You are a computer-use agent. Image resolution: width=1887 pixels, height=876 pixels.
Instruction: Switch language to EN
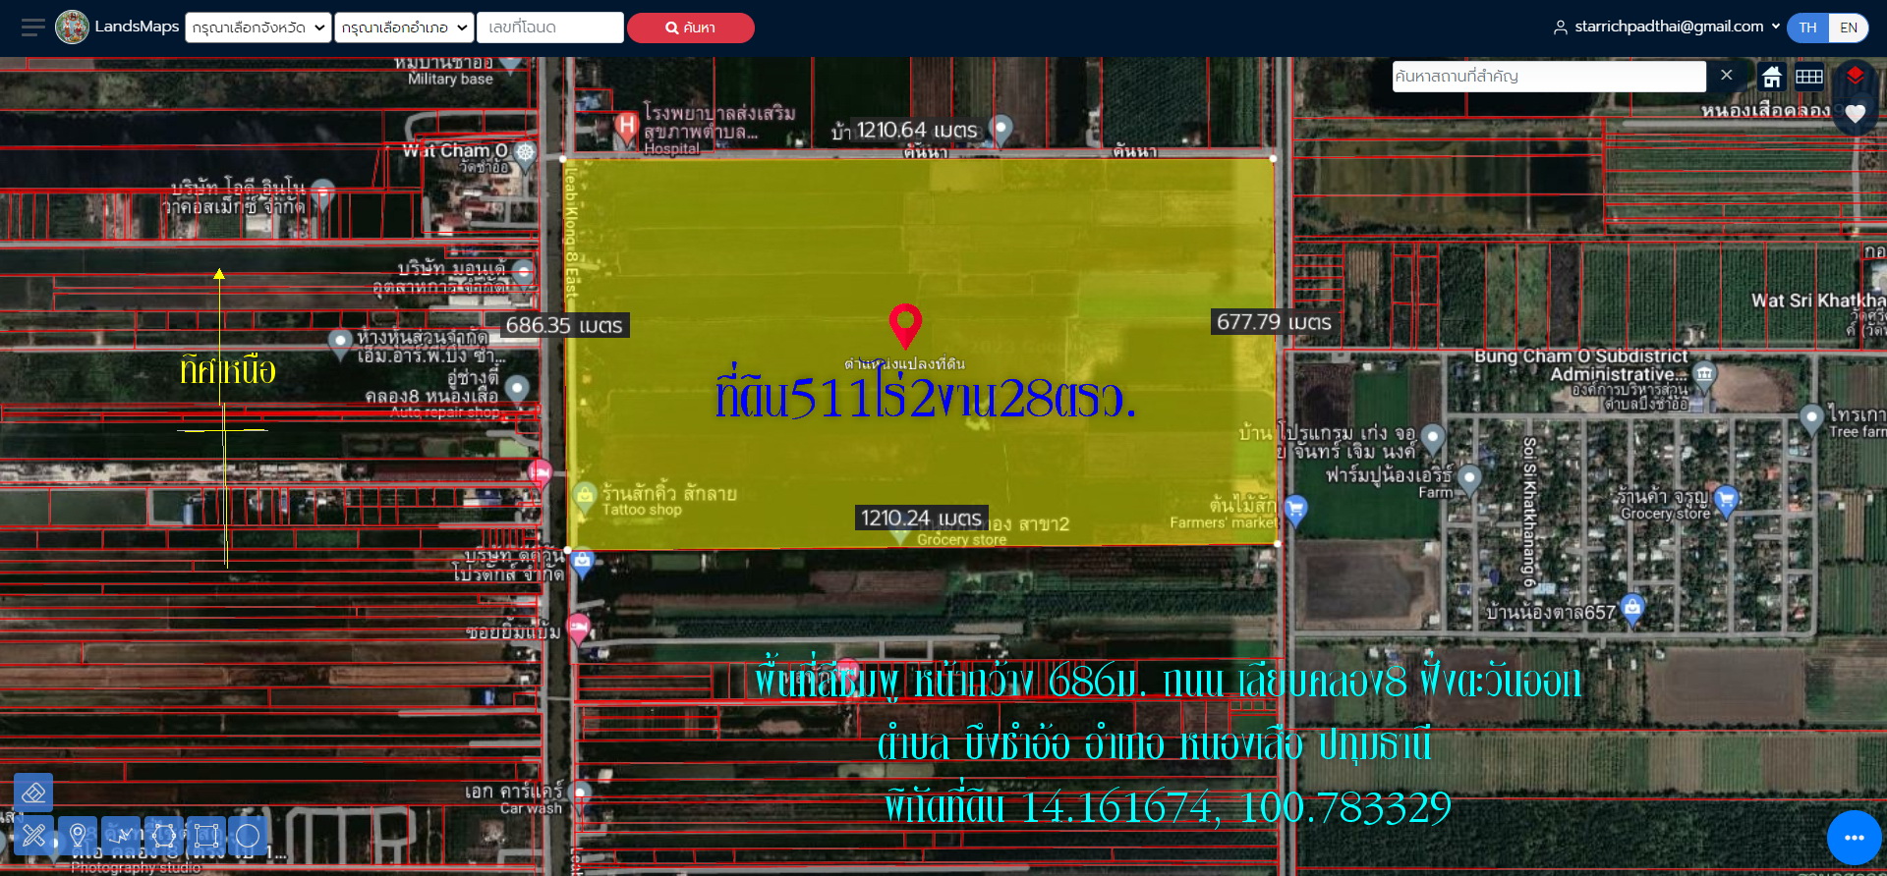click(x=1849, y=27)
